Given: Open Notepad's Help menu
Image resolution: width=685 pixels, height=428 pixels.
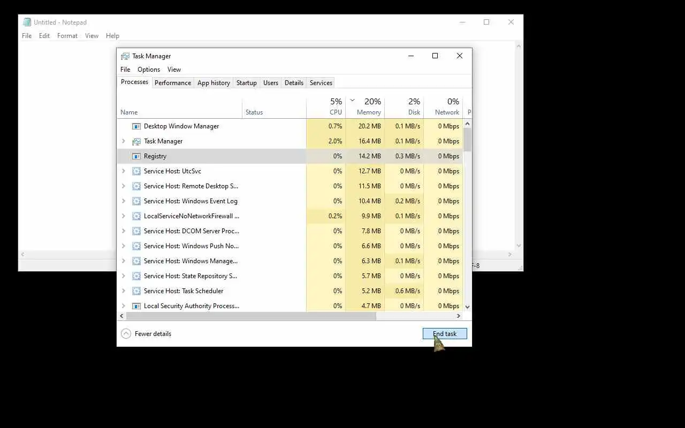Looking at the screenshot, I should click(x=112, y=36).
